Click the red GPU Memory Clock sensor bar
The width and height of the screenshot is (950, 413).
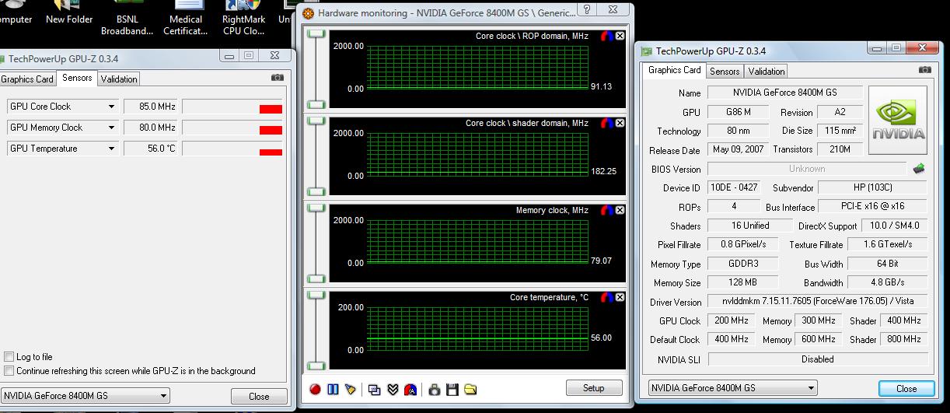271,131
